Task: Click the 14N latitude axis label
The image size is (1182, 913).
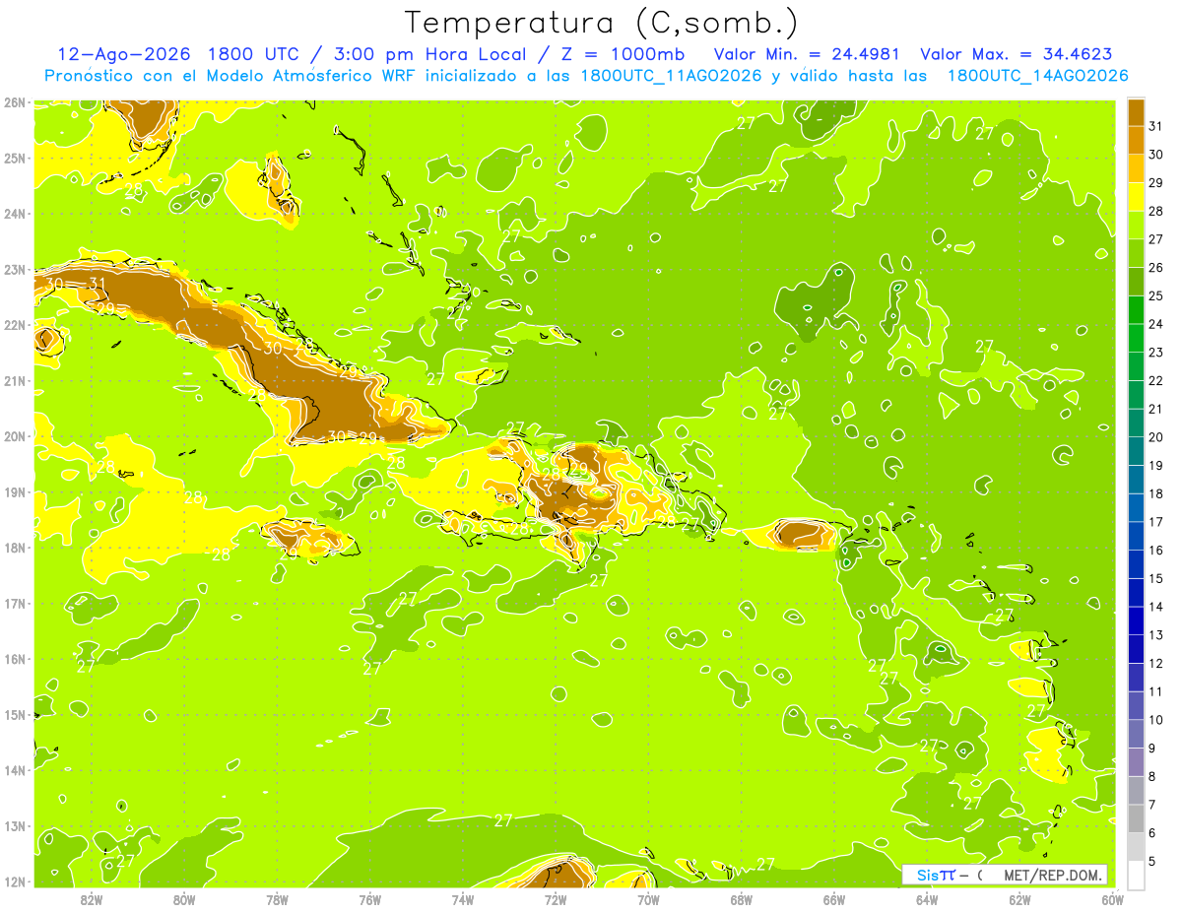Action: 14,770
